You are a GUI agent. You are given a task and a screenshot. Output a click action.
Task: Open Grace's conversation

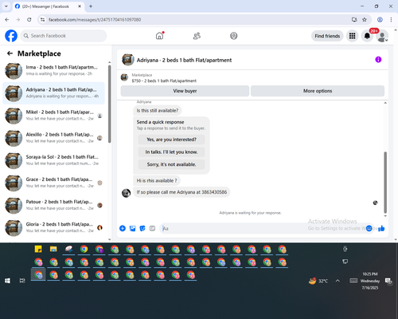[x=53, y=183]
